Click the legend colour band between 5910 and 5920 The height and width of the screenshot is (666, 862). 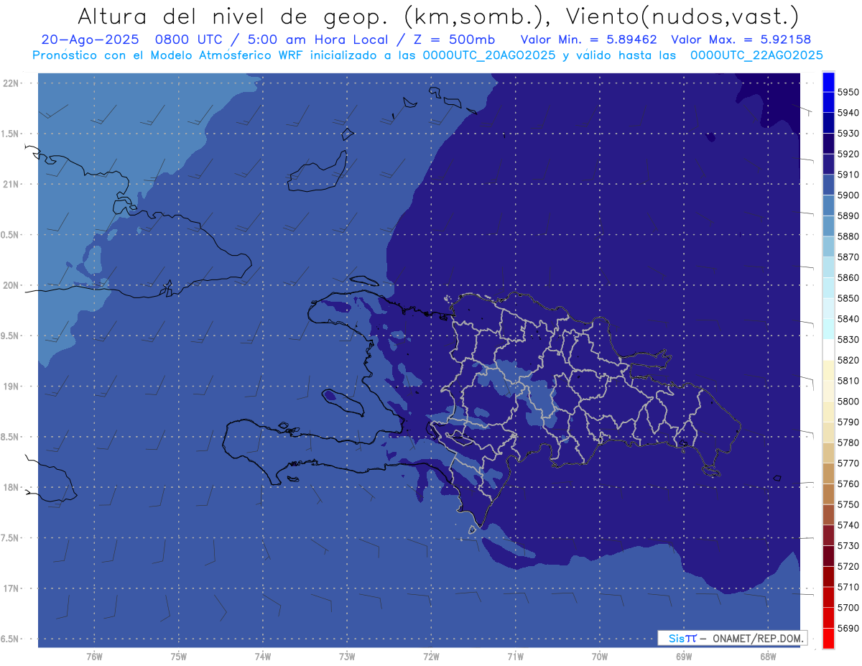click(x=828, y=164)
